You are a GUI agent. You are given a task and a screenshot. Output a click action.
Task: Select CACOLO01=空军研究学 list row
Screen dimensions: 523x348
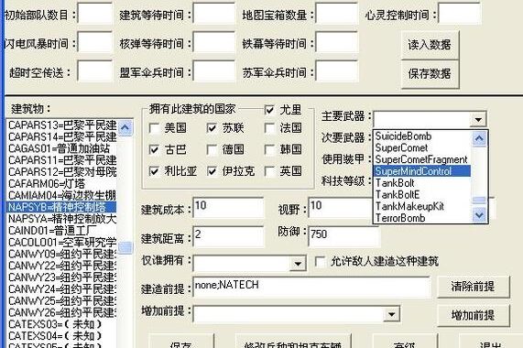(x=62, y=243)
